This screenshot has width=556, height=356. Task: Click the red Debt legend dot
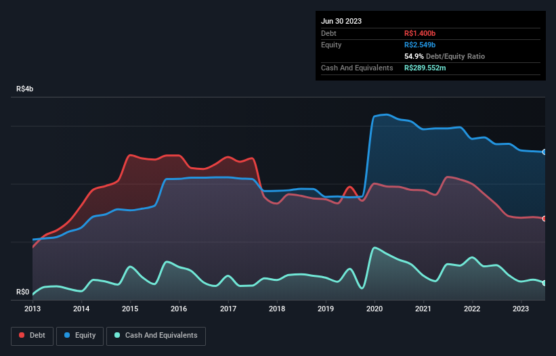22,335
